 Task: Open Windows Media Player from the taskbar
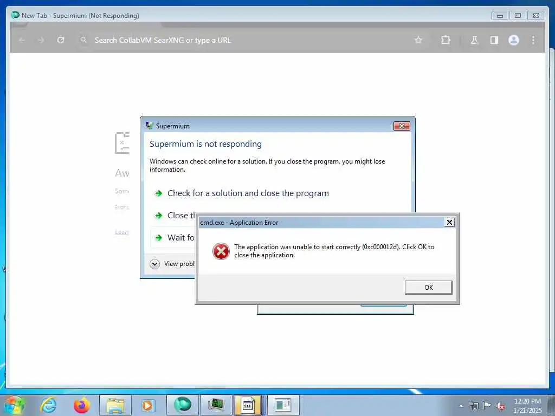point(147,405)
